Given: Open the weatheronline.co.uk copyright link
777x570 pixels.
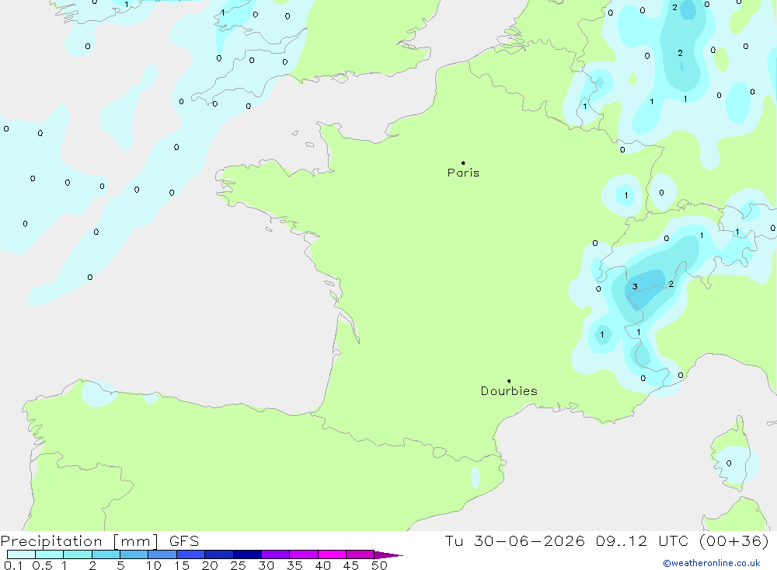Looking at the screenshot, I should (712, 563).
